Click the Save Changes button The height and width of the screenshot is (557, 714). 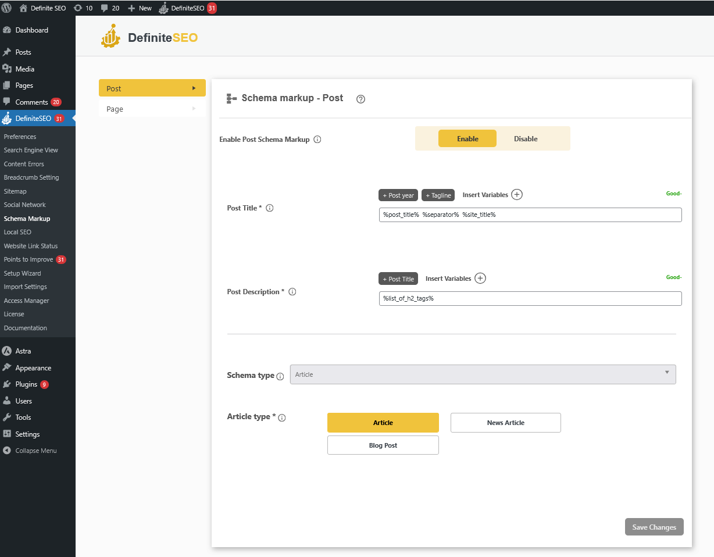click(654, 527)
